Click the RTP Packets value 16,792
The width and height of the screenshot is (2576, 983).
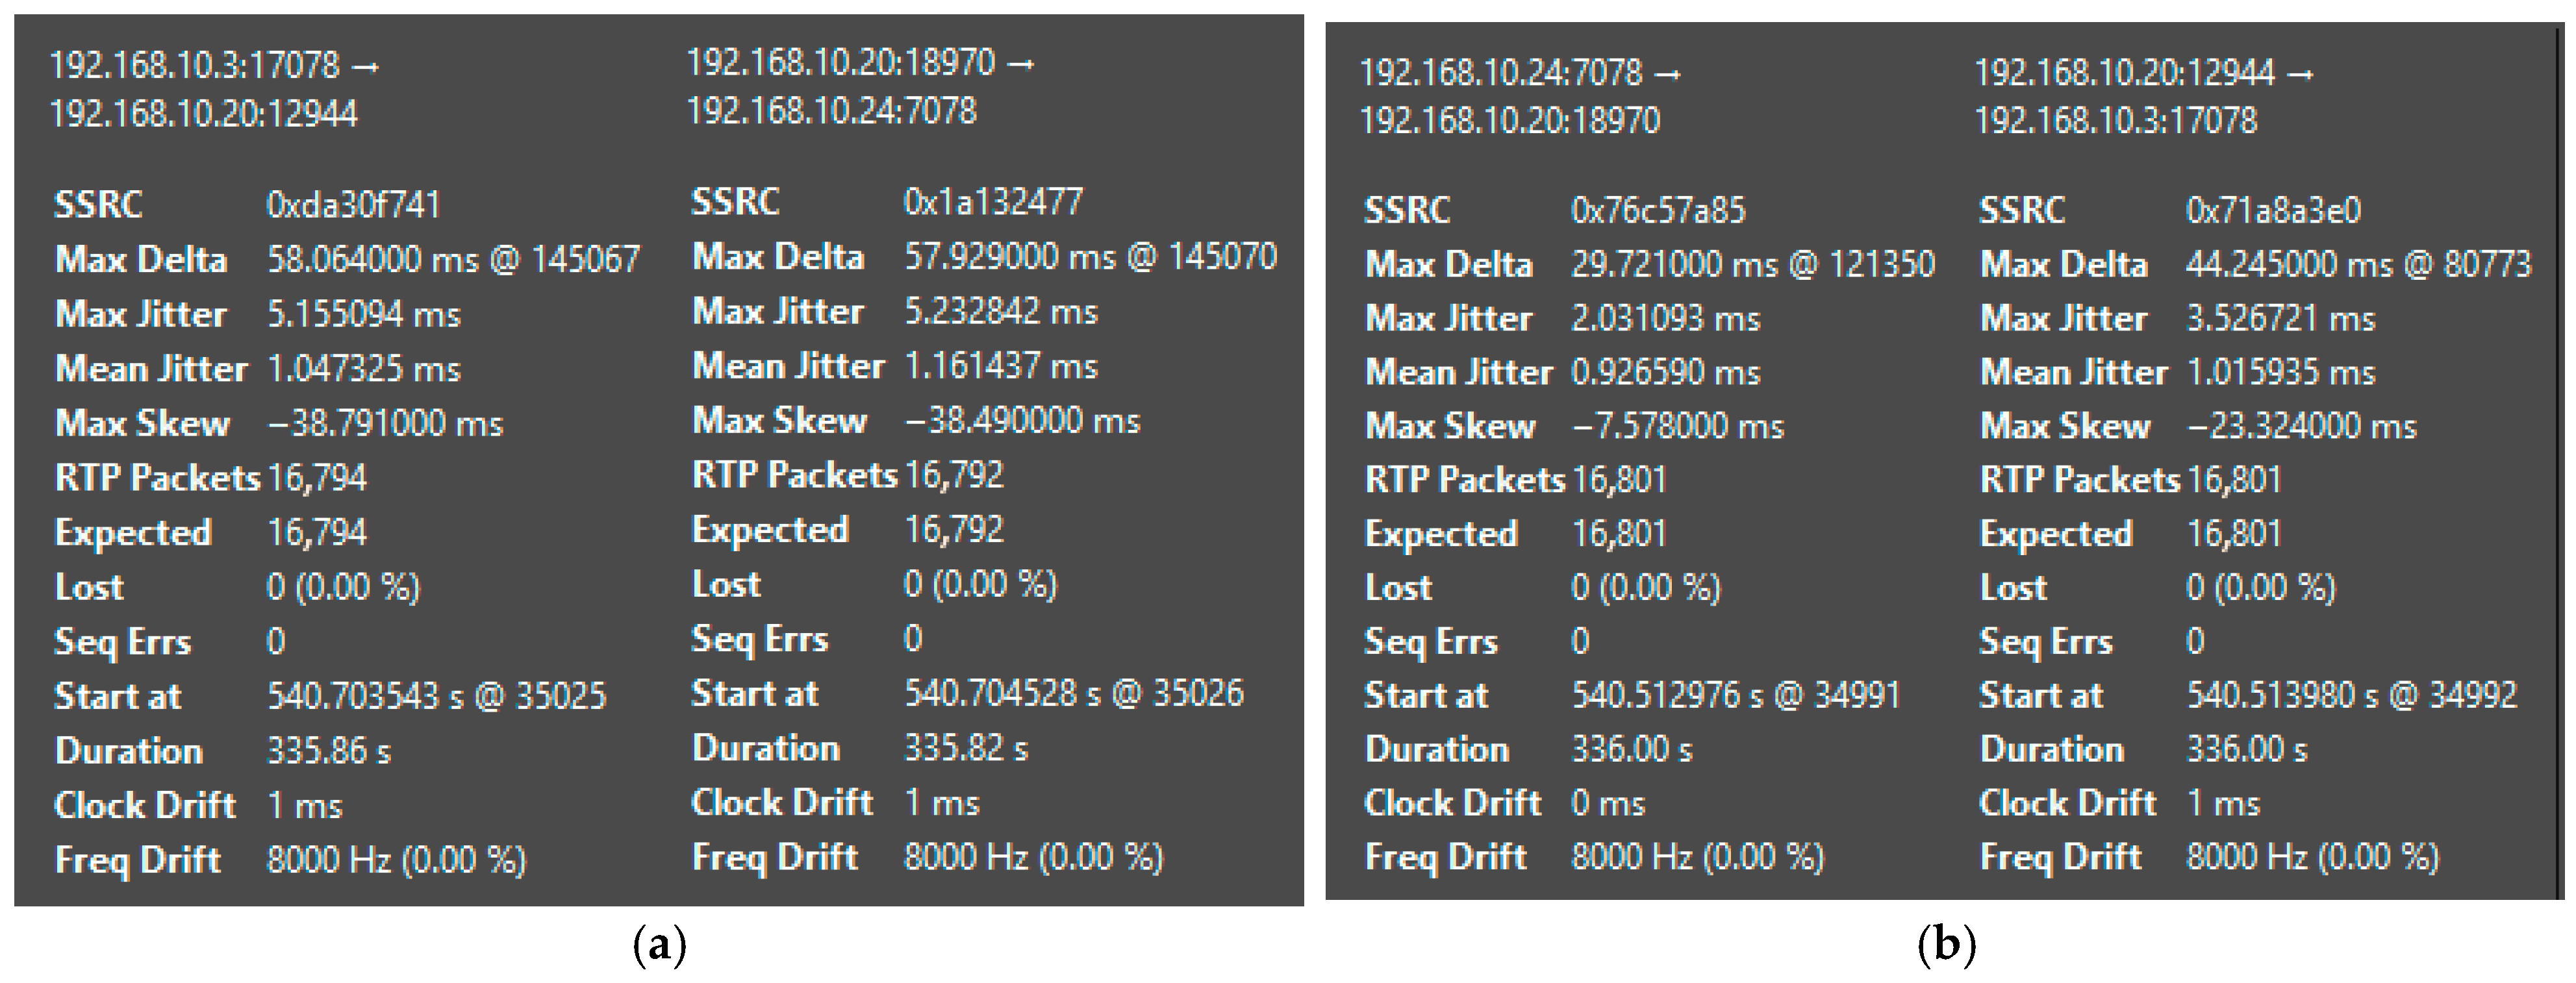[x=953, y=475]
